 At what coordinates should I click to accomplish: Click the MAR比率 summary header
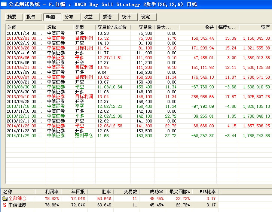tap(205, 192)
